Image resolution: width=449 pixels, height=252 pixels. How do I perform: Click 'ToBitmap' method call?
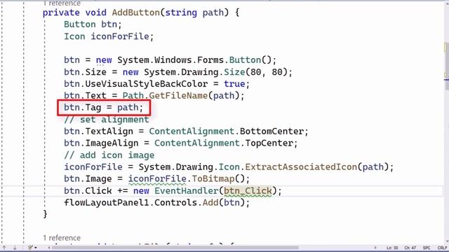pos(213,179)
